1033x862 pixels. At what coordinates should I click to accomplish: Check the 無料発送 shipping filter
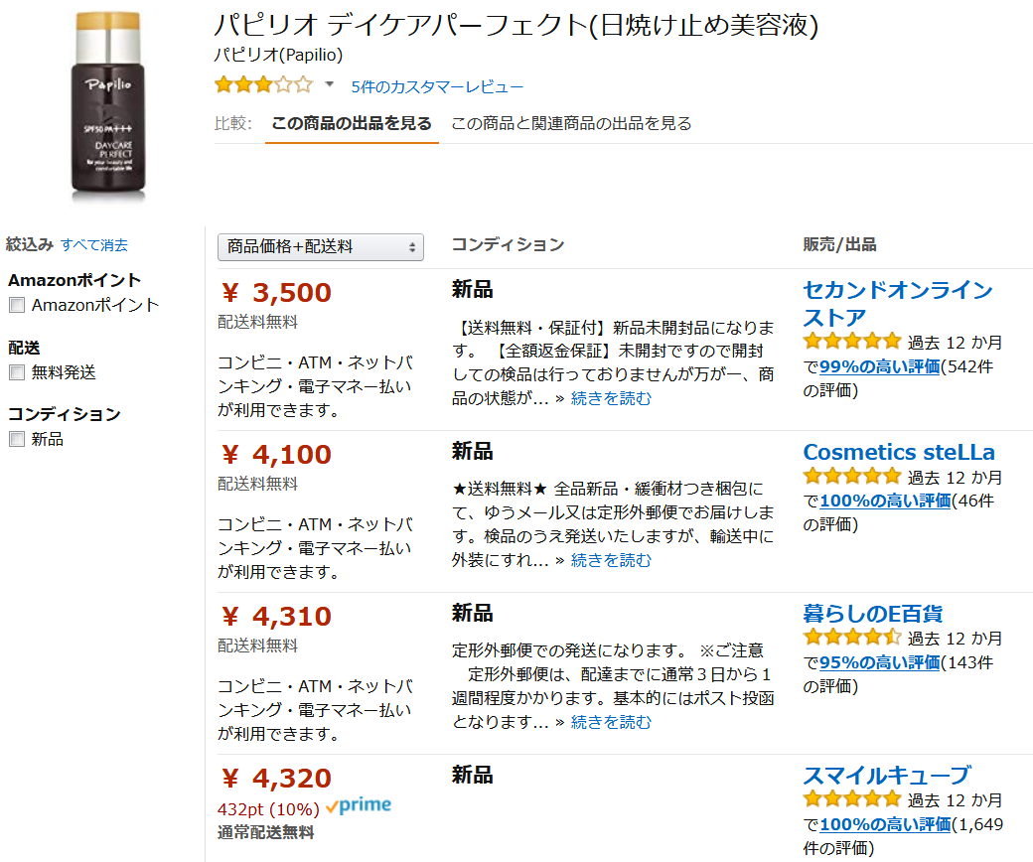17,373
